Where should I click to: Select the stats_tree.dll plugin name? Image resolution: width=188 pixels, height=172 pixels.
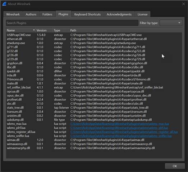(x=15, y=108)
